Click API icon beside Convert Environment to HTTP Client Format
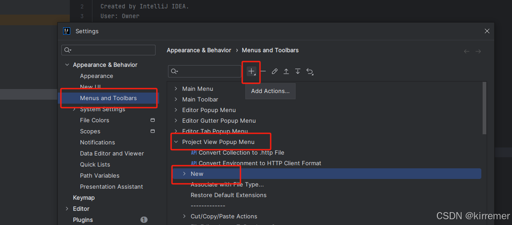The image size is (512, 225). (194, 163)
